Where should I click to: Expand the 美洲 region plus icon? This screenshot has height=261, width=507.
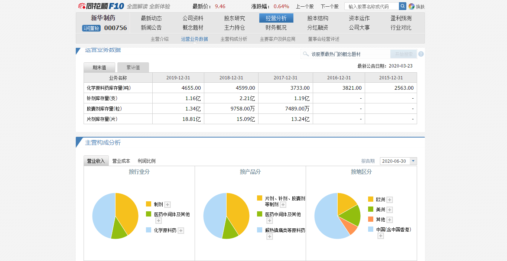(390, 210)
